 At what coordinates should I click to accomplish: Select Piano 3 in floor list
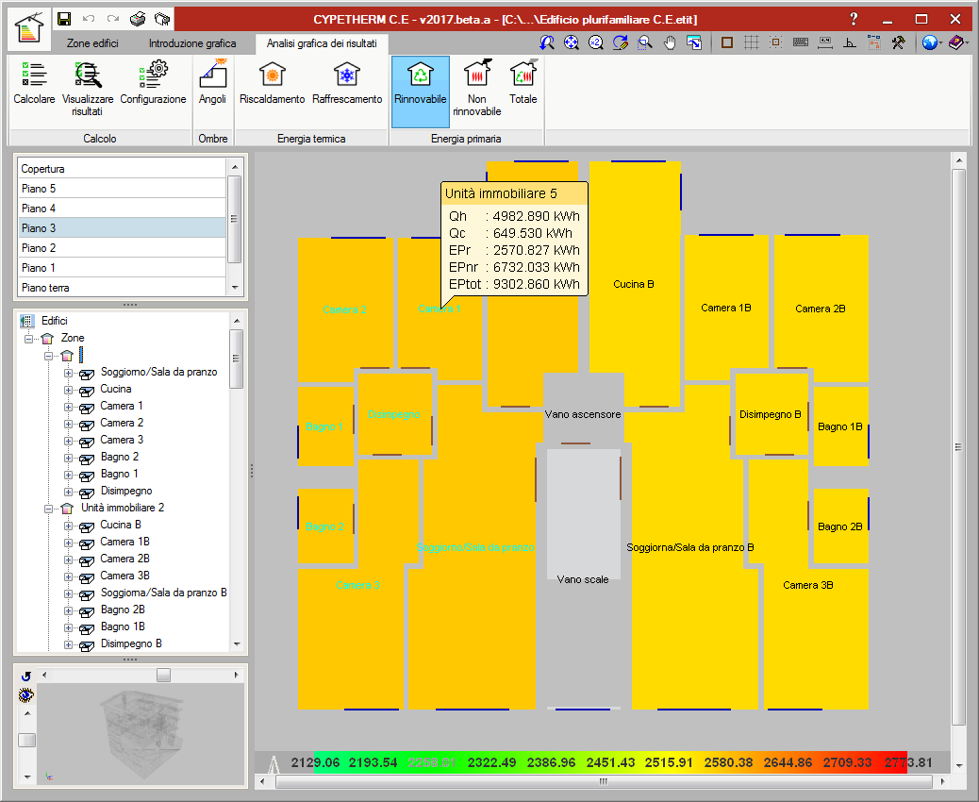[122, 228]
